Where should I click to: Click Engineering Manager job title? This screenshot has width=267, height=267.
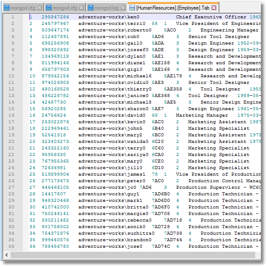point(229,30)
